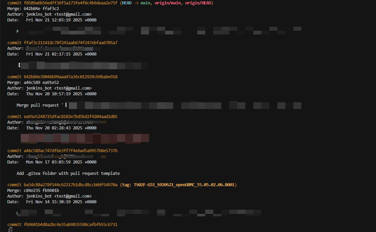Image resolution: width=376 pixels, height=232 pixels.
Task: Click the commit hash starting with ea91e524
Action: pyautogui.click(x=71, y=117)
